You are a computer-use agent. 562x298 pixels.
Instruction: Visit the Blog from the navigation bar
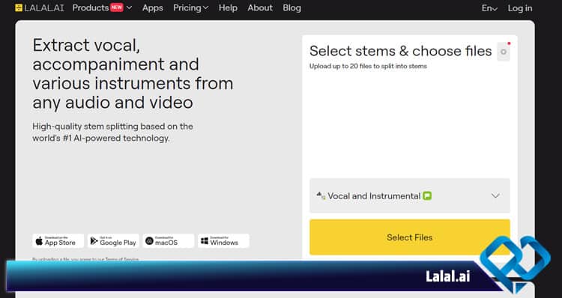(291, 8)
